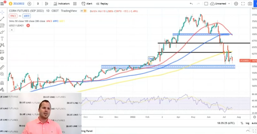This screenshot has width=257, height=134.
Task: Open the D time interval selector
Action: point(38,4)
